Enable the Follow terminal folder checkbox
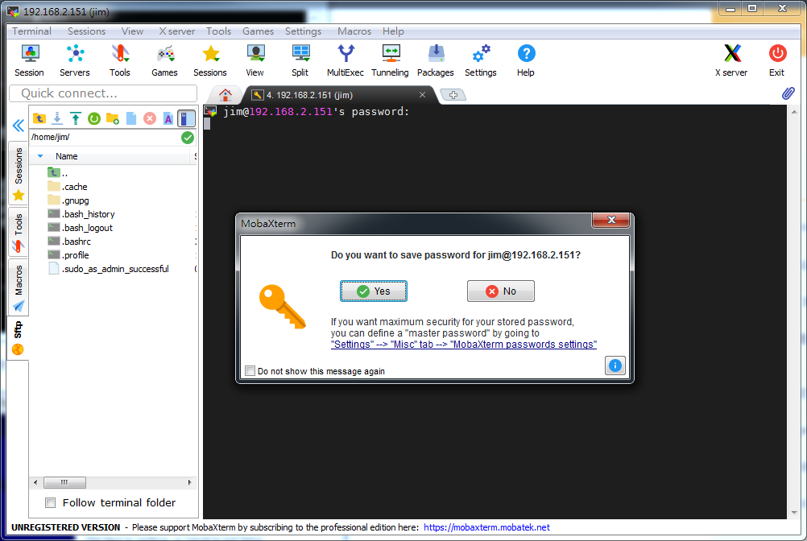This screenshot has width=807, height=541. tap(51, 503)
